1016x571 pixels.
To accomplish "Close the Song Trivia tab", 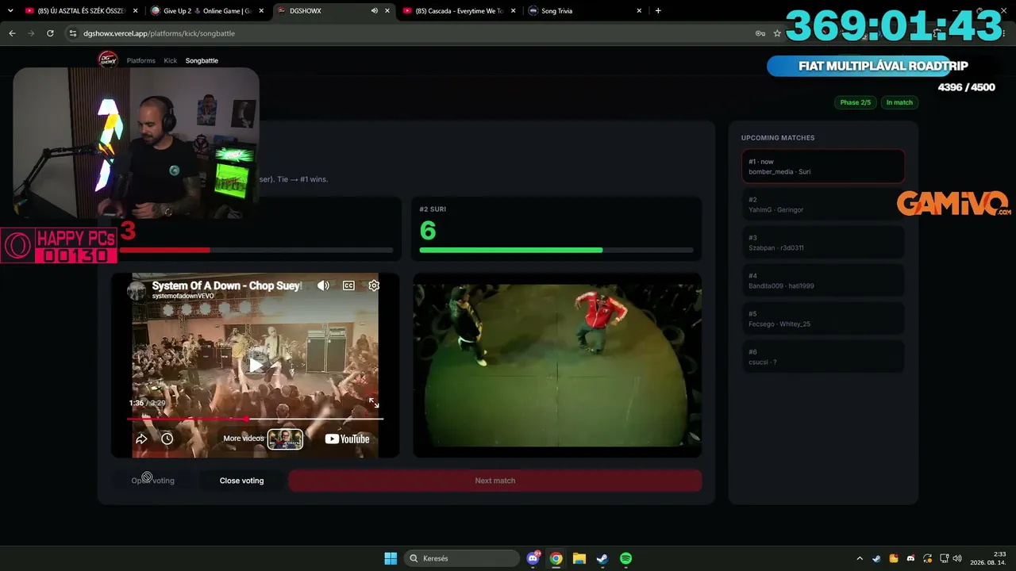I will click(639, 11).
